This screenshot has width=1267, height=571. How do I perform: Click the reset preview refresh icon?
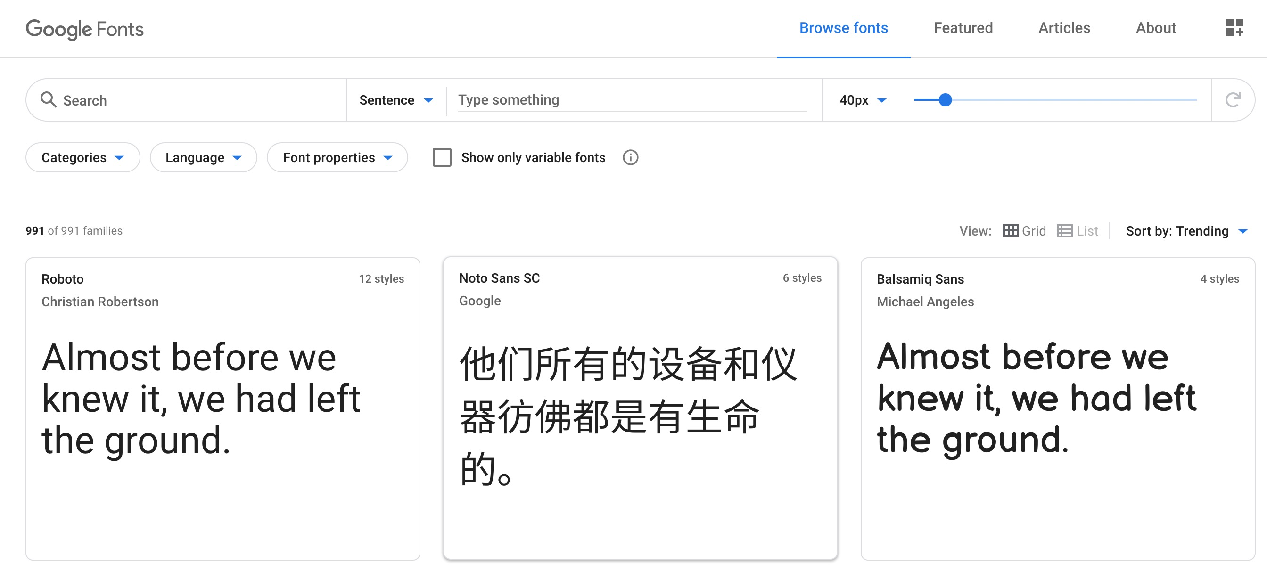point(1232,100)
